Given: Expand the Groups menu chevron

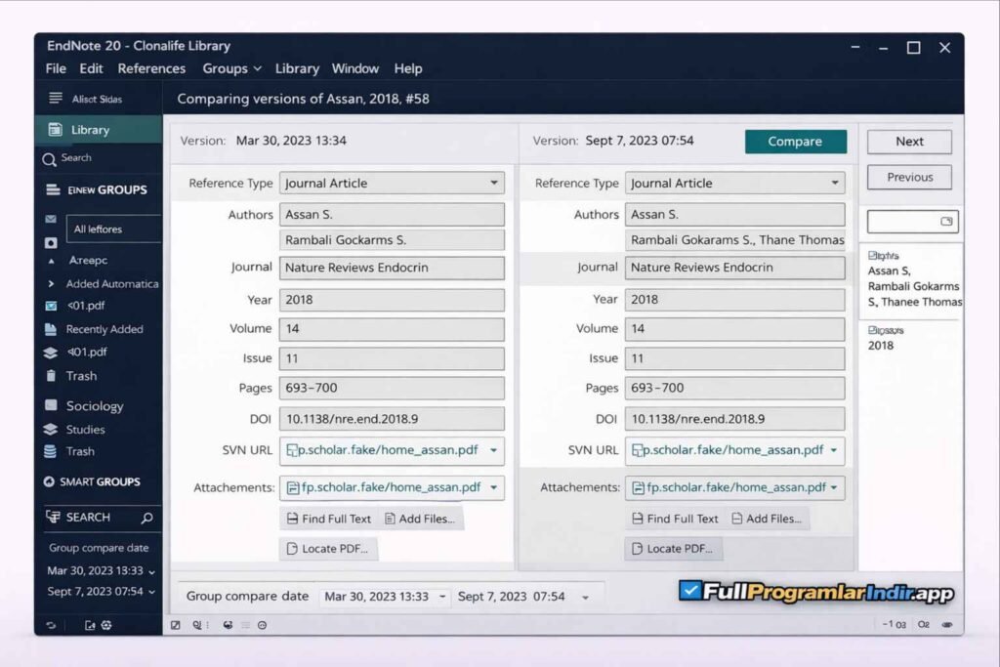Looking at the screenshot, I should point(256,68).
